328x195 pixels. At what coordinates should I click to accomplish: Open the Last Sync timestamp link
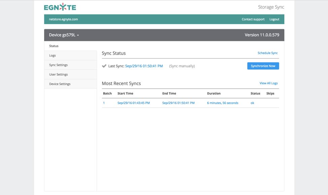(x=144, y=66)
